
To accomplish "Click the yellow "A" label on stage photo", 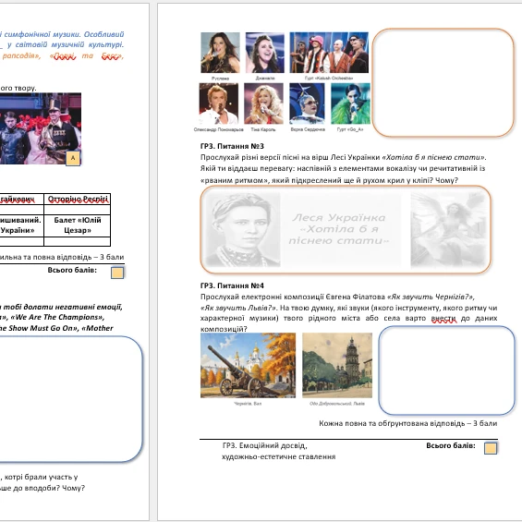I will (73, 159).
